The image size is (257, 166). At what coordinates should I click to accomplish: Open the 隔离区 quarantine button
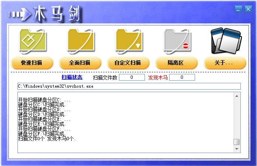[x=176, y=63]
